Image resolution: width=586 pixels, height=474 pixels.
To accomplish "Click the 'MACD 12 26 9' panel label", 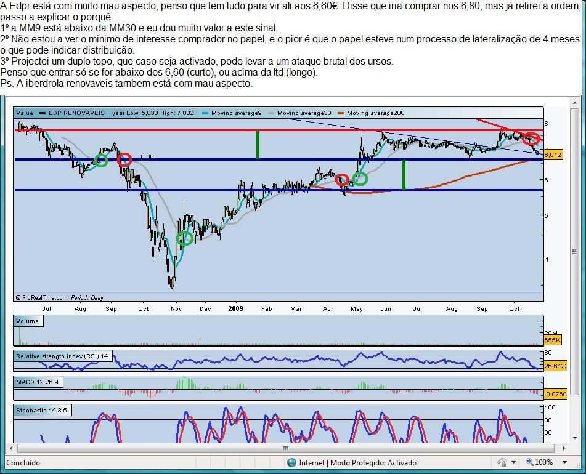I will (37, 382).
